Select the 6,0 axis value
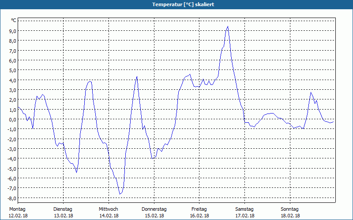 (13, 60)
